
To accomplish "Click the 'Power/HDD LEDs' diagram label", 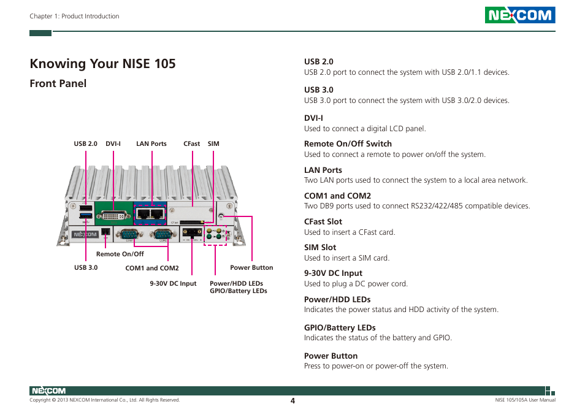I will click(236, 284).
